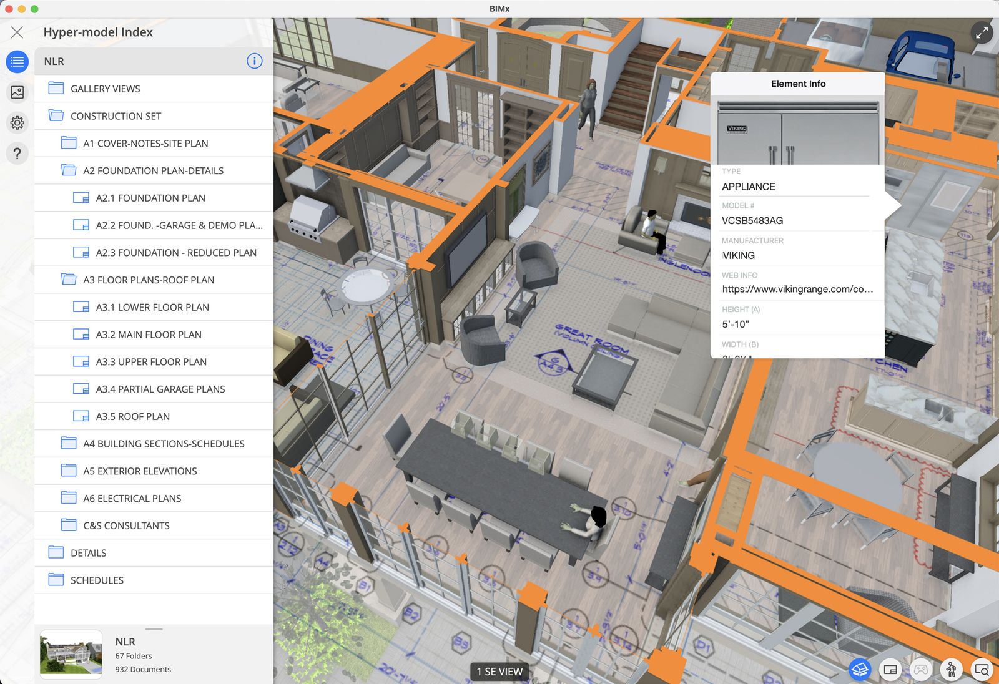Open the Viking web info link
The width and height of the screenshot is (999, 684).
click(797, 289)
